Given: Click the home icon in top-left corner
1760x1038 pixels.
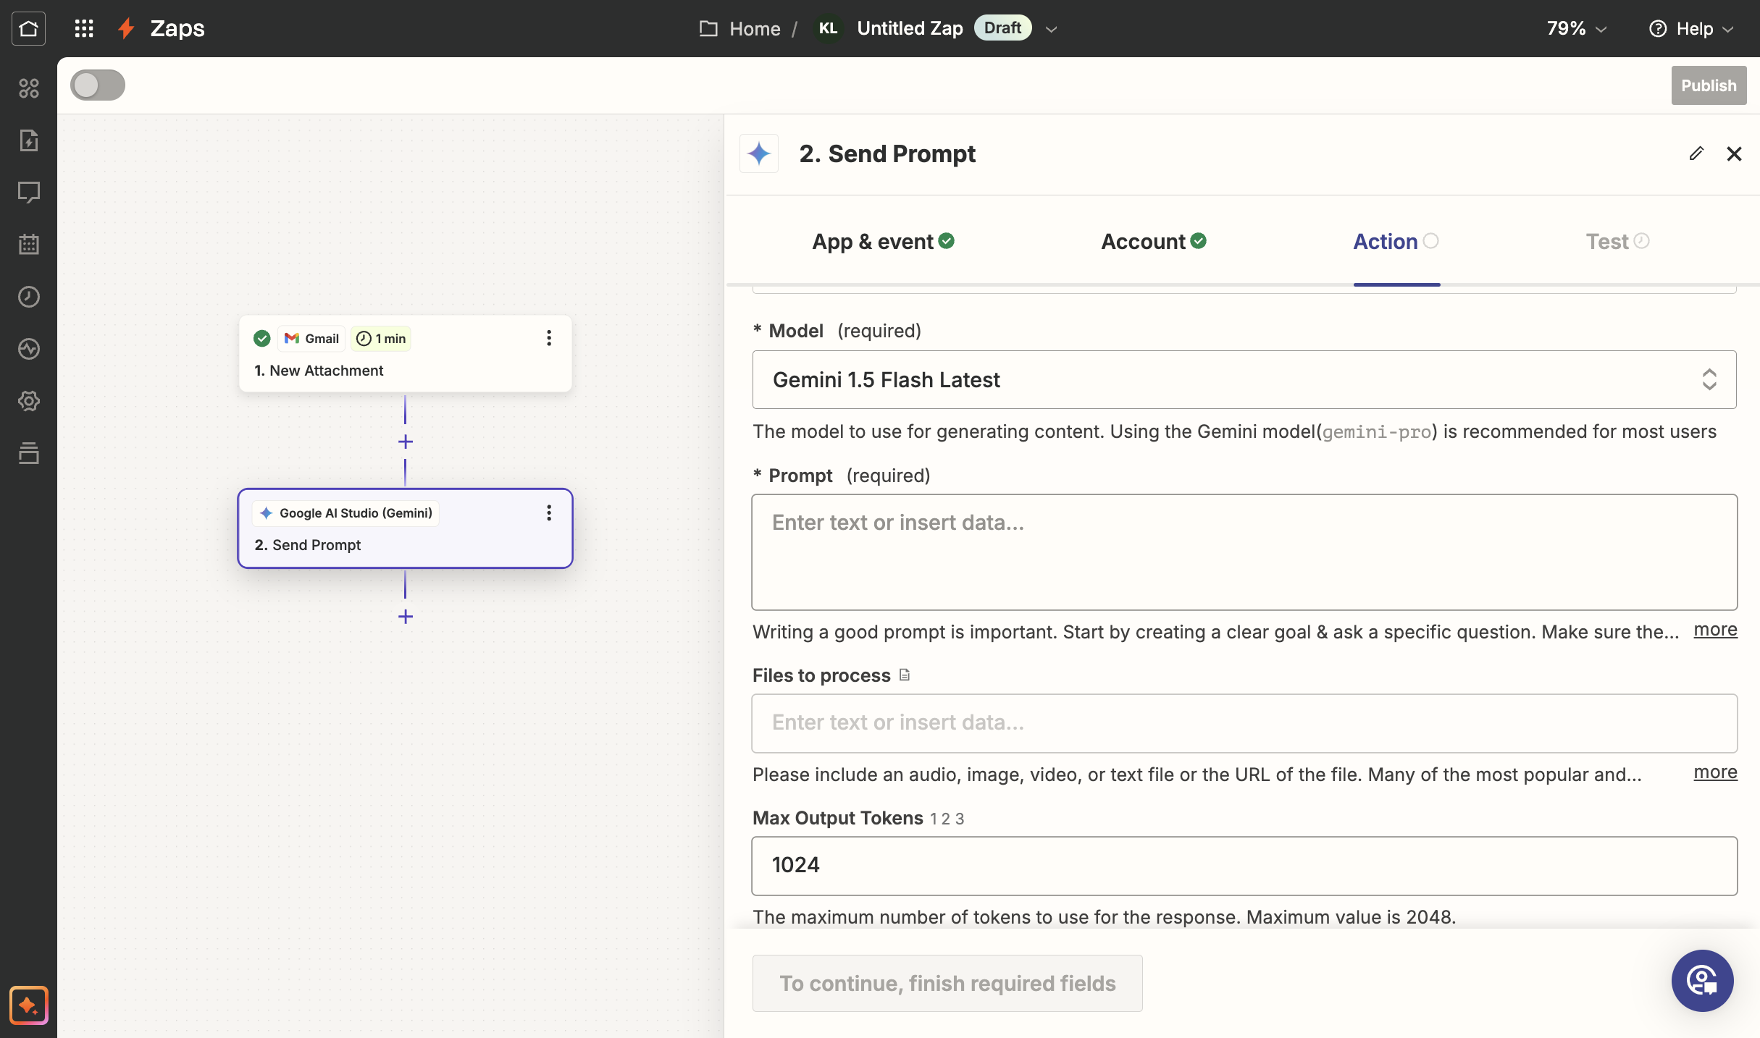Looking at the screenshot, I should pos(28,28).
